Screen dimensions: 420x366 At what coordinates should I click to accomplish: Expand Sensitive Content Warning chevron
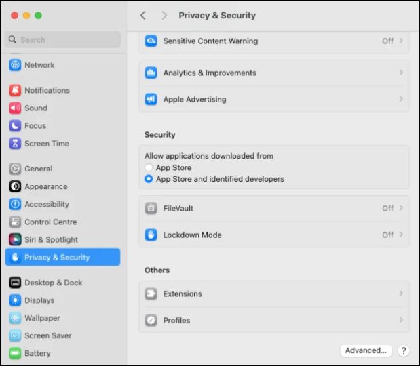click(x=401, y=41)
